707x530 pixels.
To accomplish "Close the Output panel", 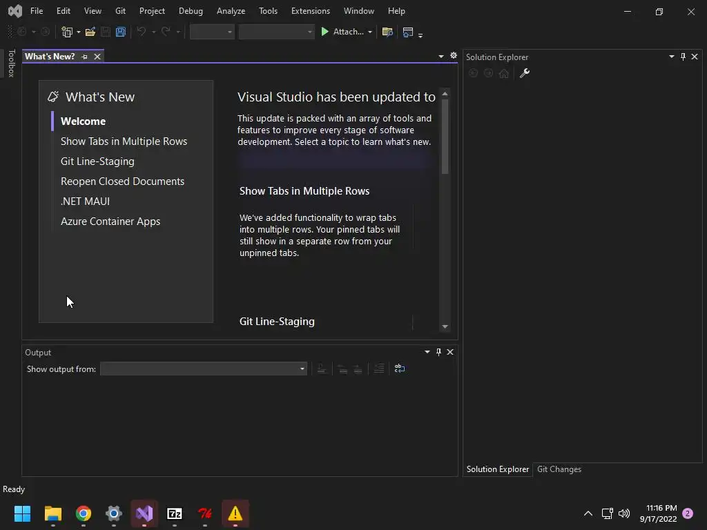I will 450,352.
